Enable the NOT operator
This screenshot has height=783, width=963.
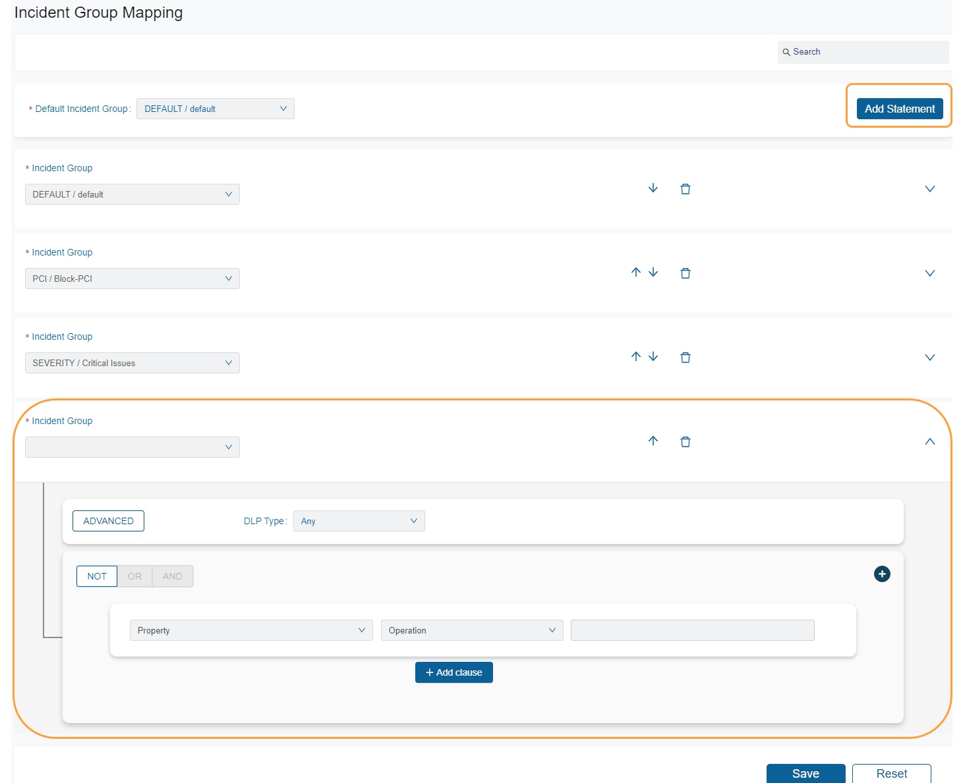(x=96, y=576)
